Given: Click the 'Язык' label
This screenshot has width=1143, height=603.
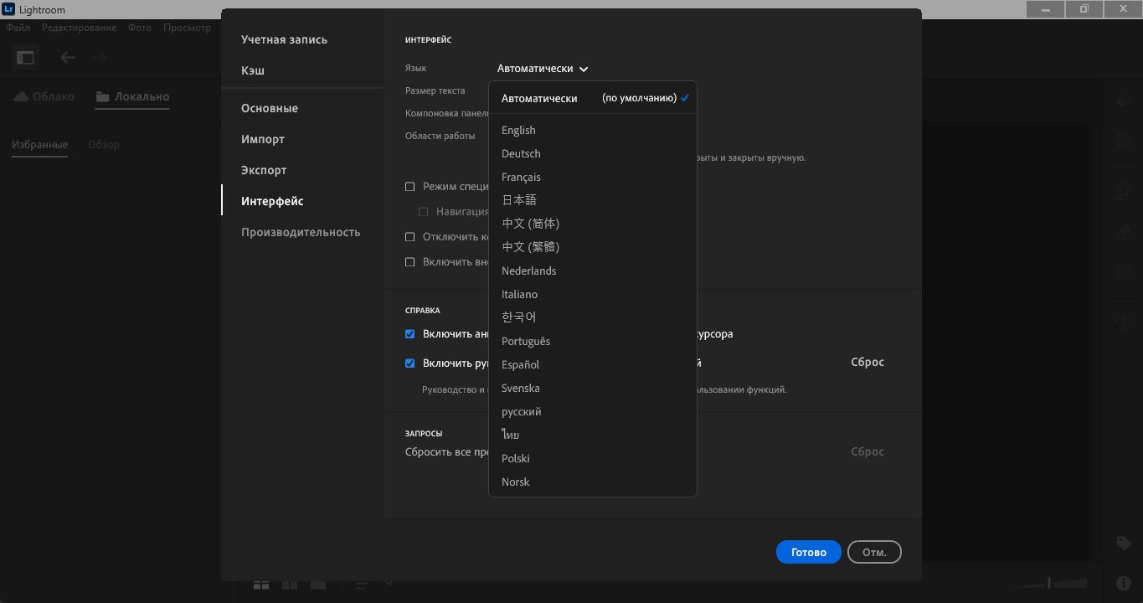Looking at the screenshot, I should [416, 69].
